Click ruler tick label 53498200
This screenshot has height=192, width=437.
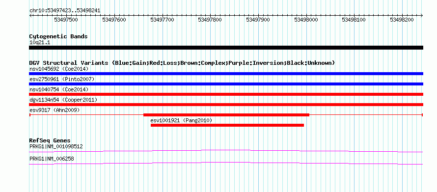402,20
